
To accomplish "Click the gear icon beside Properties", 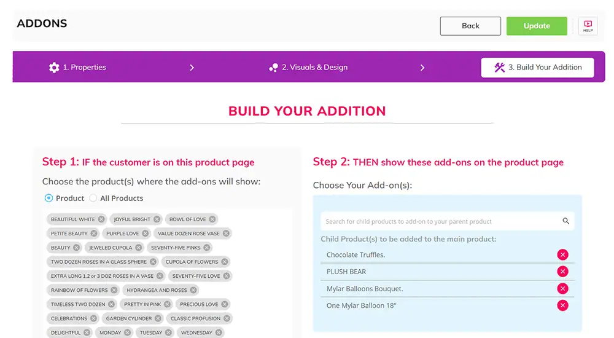I will tap(54, 68).
